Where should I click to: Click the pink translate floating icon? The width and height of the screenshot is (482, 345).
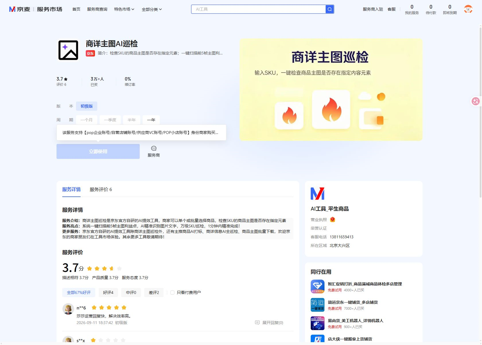click(x=476, y=101)
